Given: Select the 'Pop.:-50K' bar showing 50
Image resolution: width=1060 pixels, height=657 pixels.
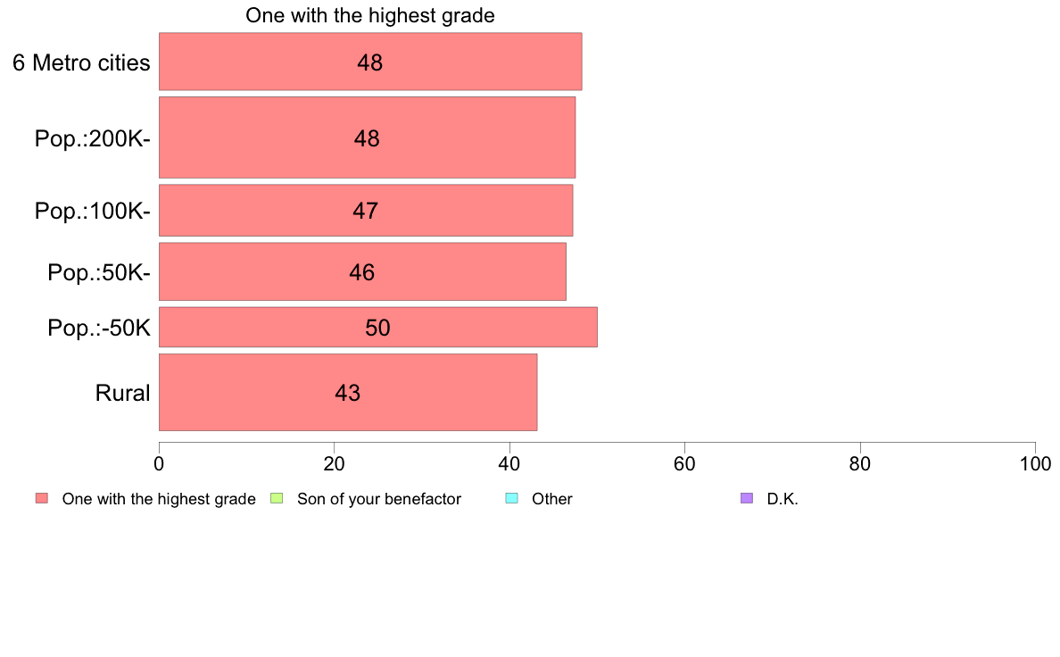Looking at the screenshot, I should click(x=377, y=328).
